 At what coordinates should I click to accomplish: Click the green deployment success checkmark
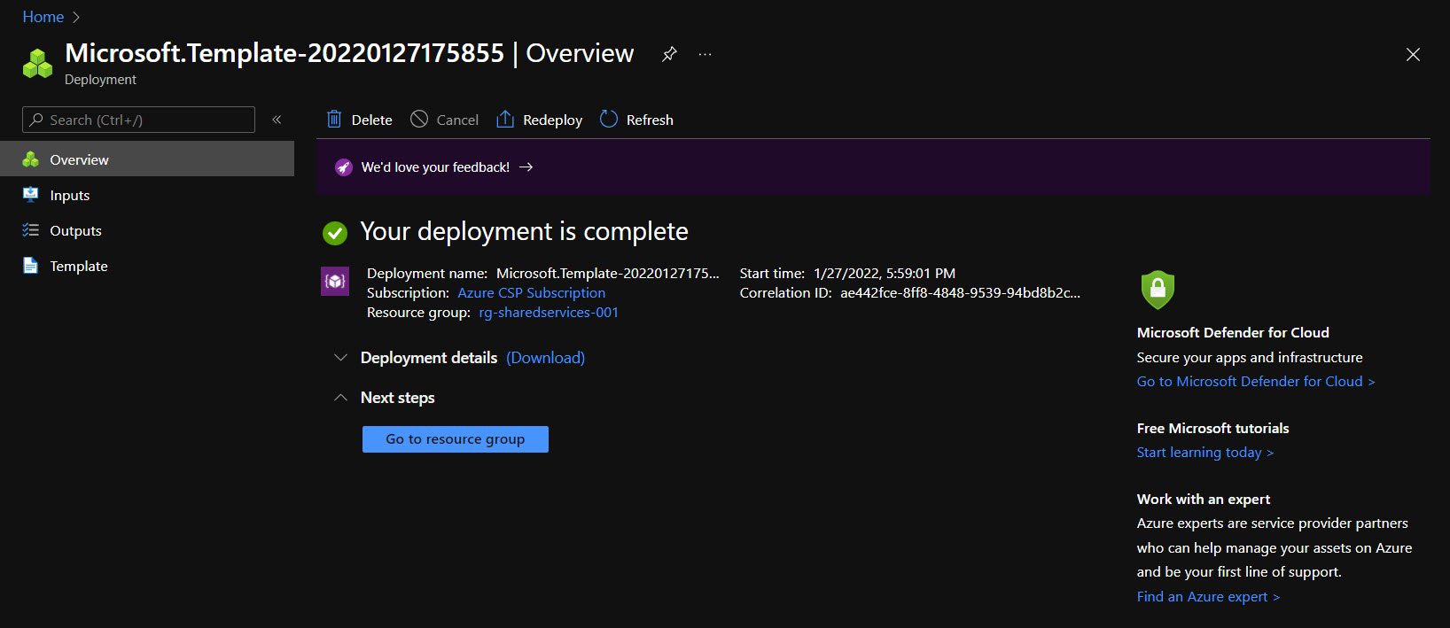coord(335,233)
